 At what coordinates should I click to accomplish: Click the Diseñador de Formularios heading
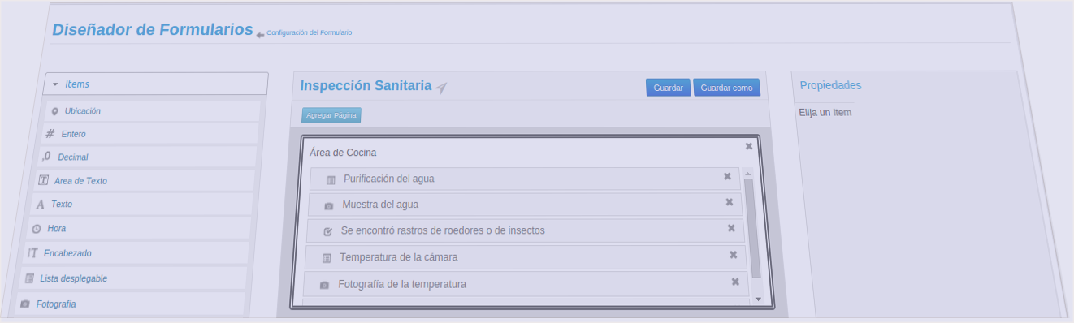[153, 29]
